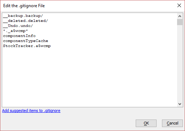Place cursor on *._a5wcmp* line

click(15, 31)
